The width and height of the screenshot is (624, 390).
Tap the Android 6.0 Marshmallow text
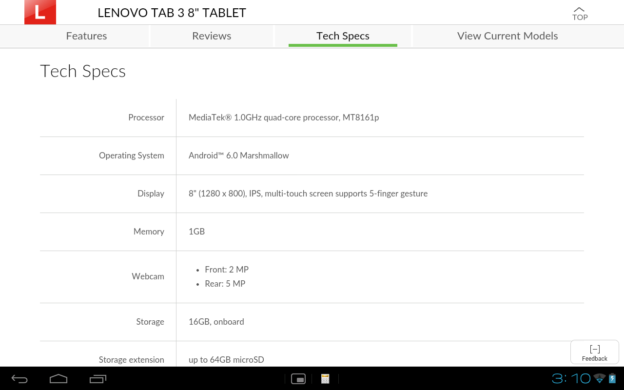(238, 156)
